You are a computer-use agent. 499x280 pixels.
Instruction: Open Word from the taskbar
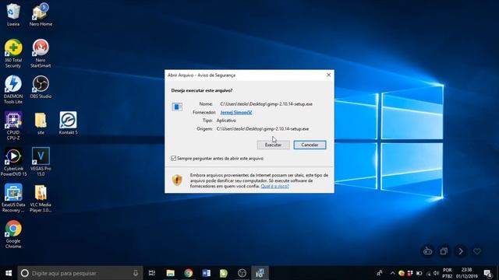(x=206, y=273)
